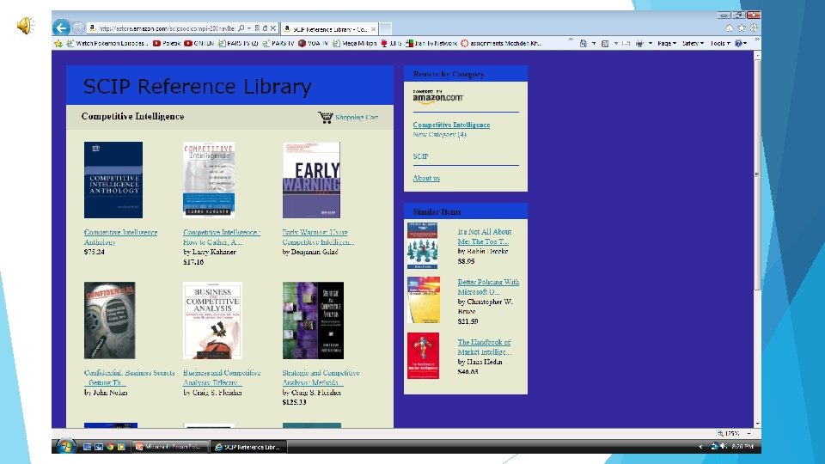Click the browser Back arrow button
The image size is (825, 464).
pos(62,27)
